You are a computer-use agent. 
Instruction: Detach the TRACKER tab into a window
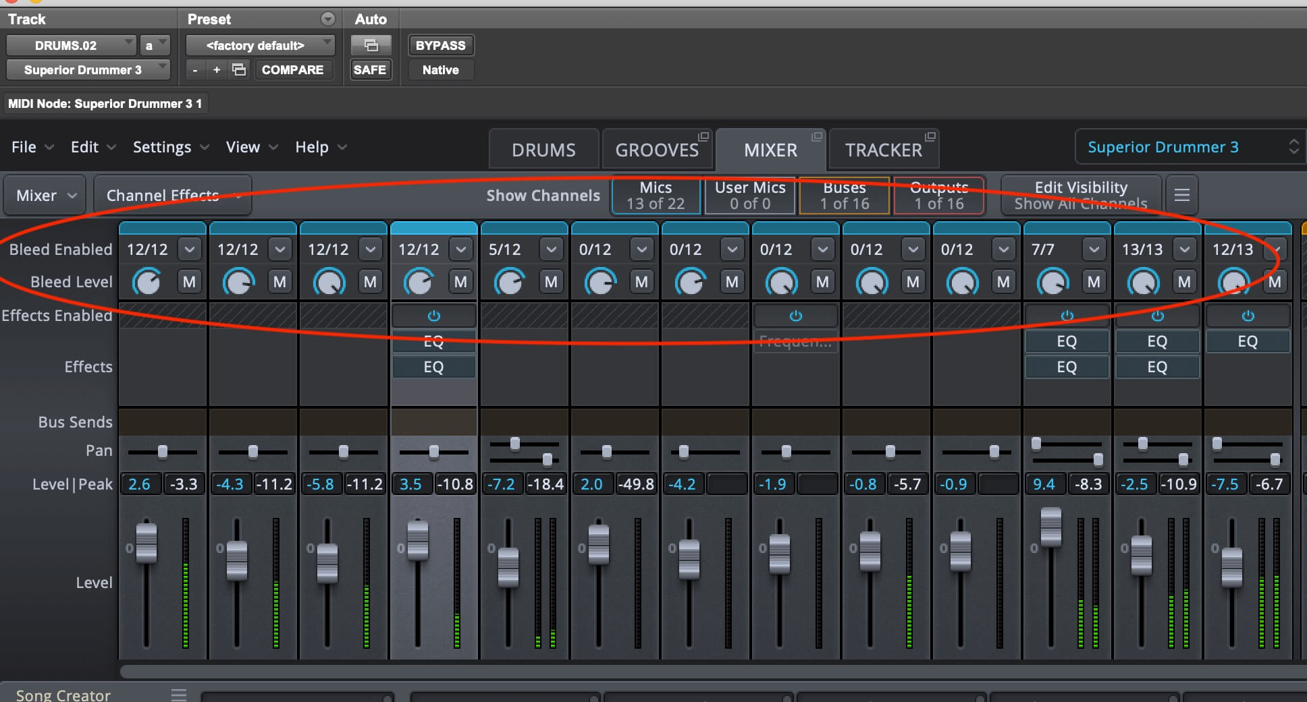pos(930,137)
